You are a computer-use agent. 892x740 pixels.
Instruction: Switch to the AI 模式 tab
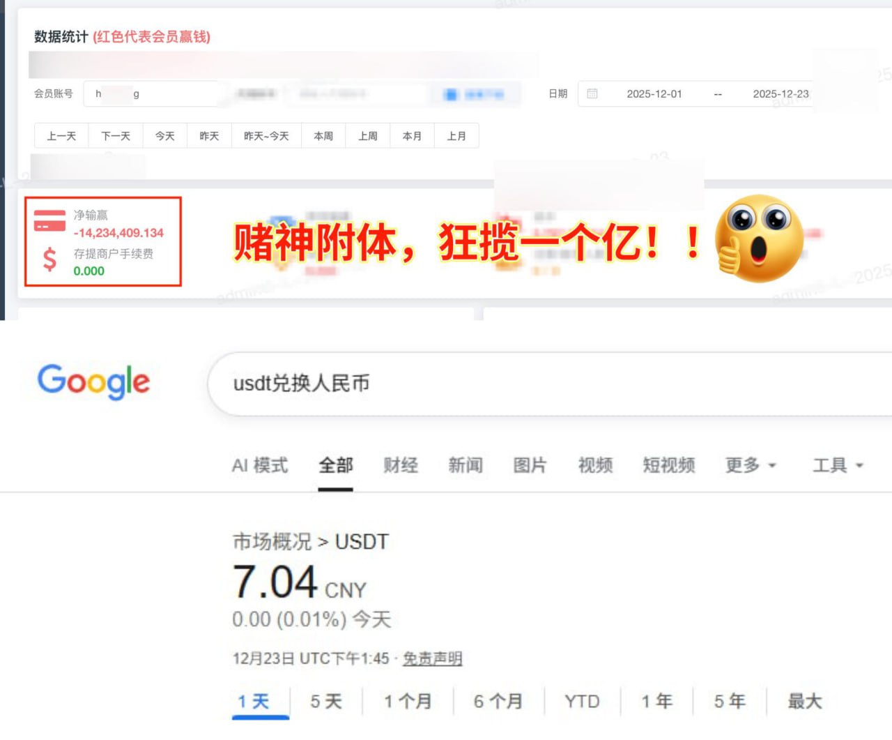tap(260, 465)
